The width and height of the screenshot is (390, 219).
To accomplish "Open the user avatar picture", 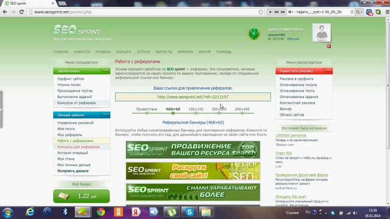I will (322, 32).
